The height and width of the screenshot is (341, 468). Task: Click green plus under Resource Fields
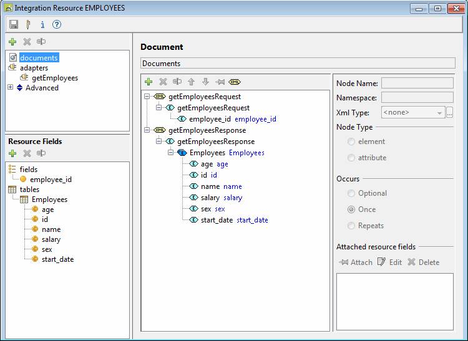tap(12, 153)
